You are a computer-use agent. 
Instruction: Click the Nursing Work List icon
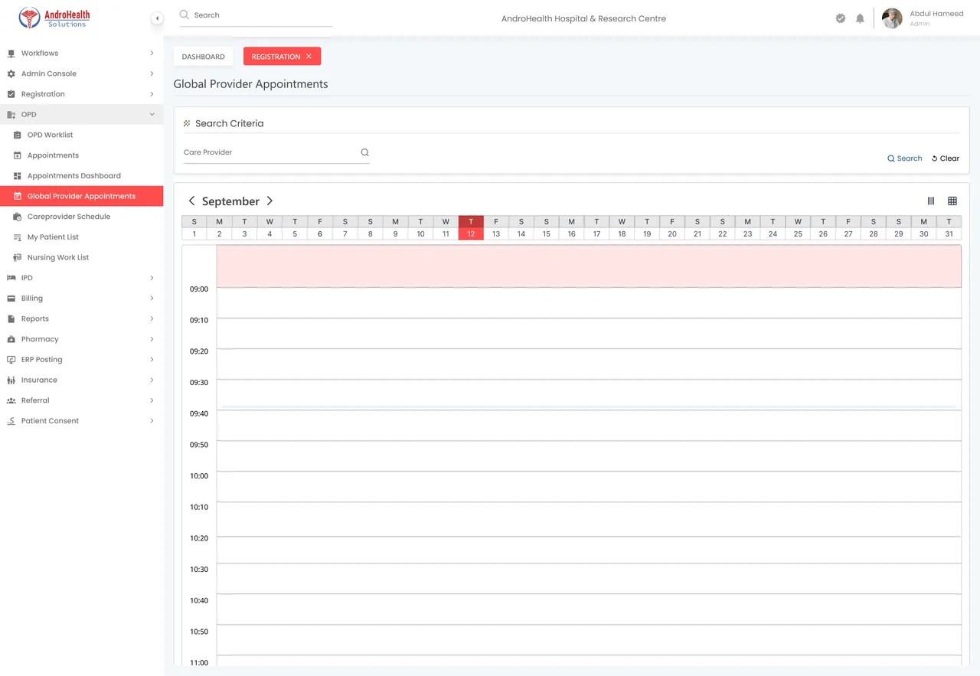[x=18, y=257]
